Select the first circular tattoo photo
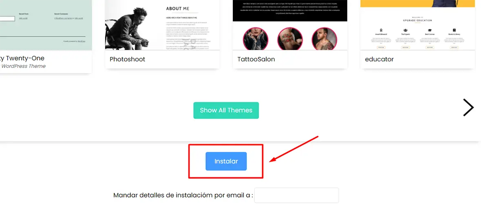The height and width of the screenshot is (213, 481). click(256, 40)
